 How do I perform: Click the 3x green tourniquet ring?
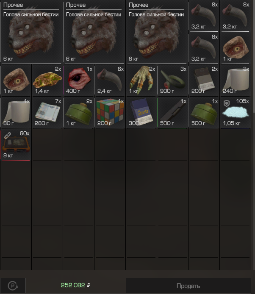tap(172, 80)
